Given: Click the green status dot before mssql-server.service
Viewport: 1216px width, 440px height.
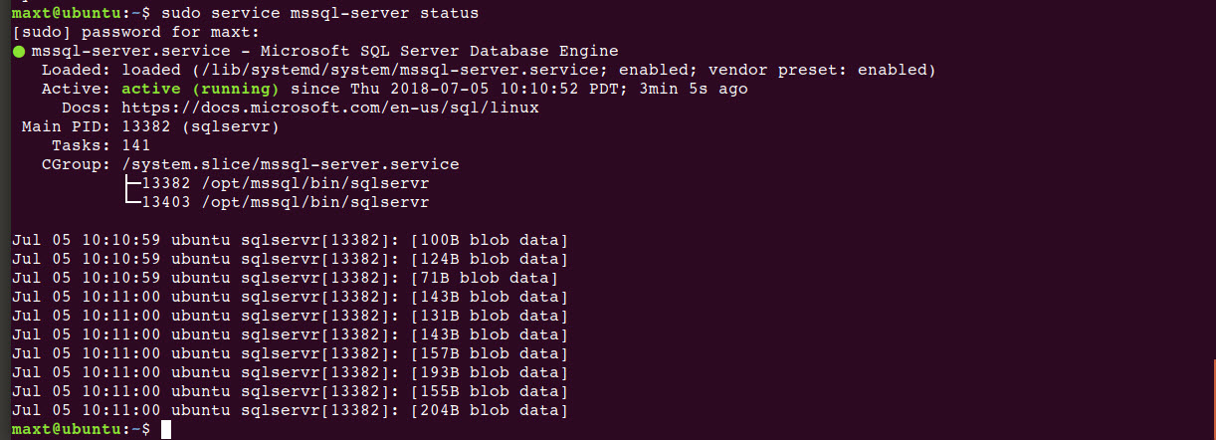Looking at the screenshot, I should [19, 52].
